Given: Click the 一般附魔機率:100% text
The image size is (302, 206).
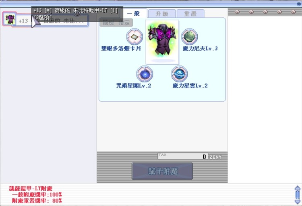Looking at the screenshot, I should [37, 194].
